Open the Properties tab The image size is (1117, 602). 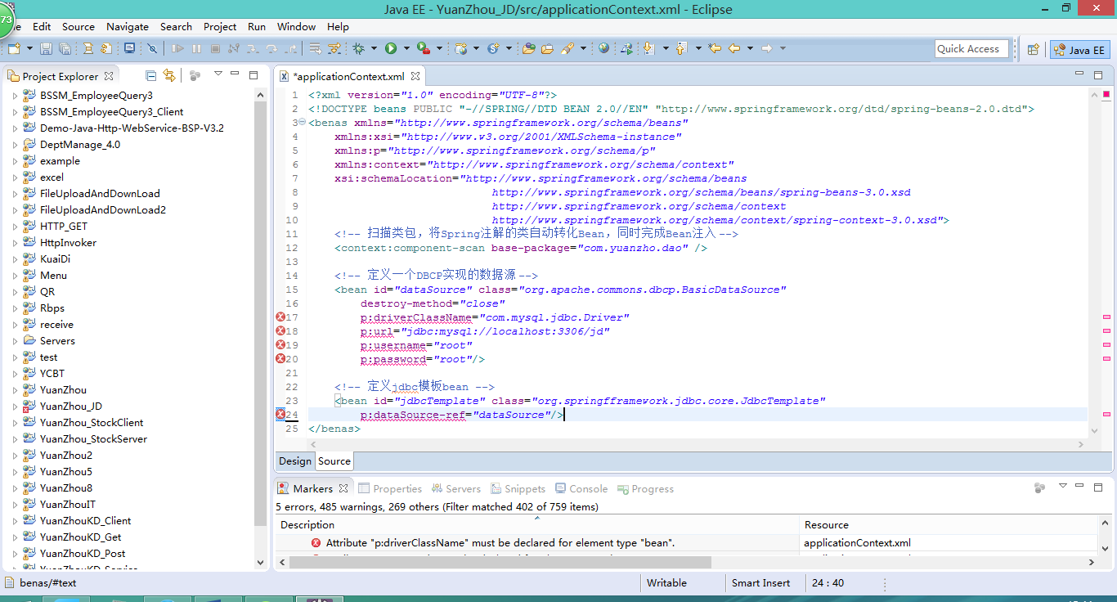coord(390,488)
